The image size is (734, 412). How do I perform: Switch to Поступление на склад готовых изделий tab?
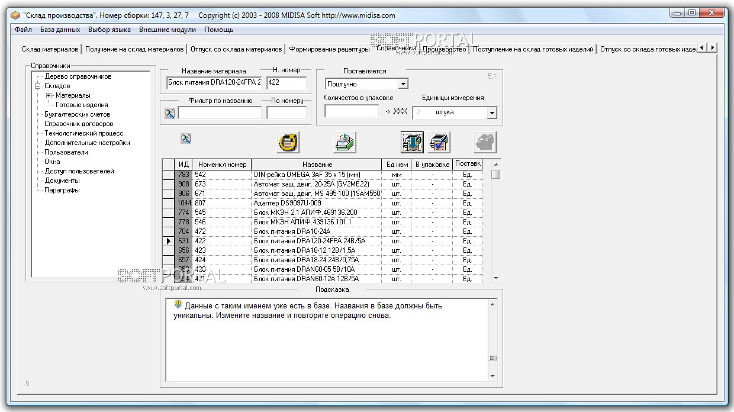click(533, 49)
